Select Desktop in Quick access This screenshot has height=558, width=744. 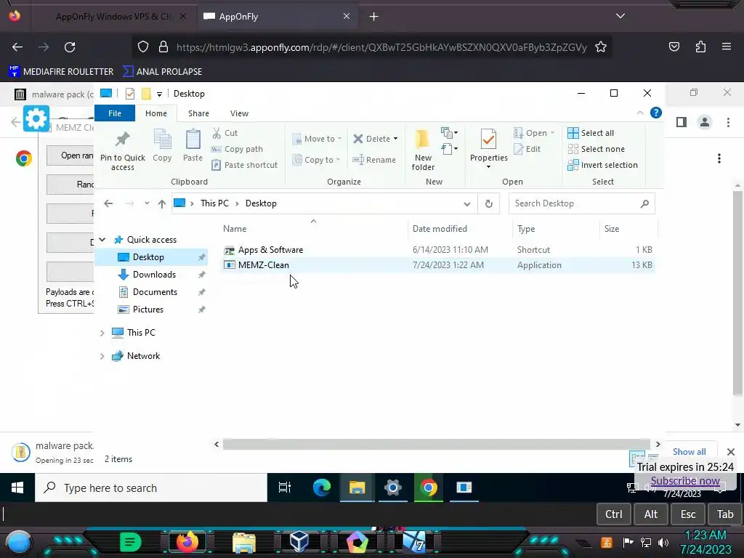tap(152, 257)
